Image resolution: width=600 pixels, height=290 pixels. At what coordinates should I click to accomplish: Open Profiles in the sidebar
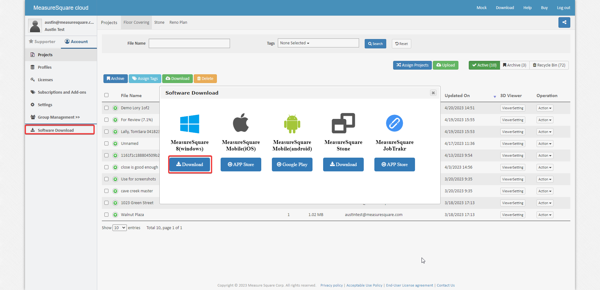coord(45,67)
